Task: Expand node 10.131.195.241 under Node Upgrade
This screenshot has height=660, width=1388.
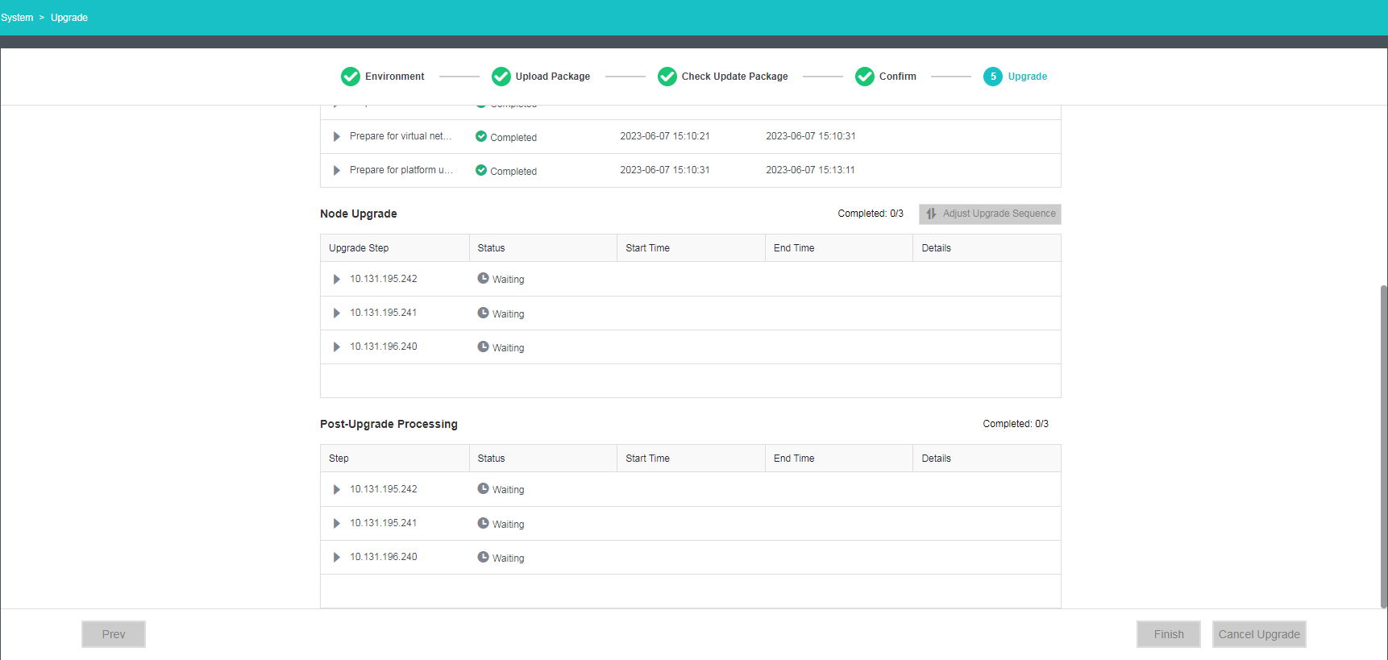Action: 337,313
